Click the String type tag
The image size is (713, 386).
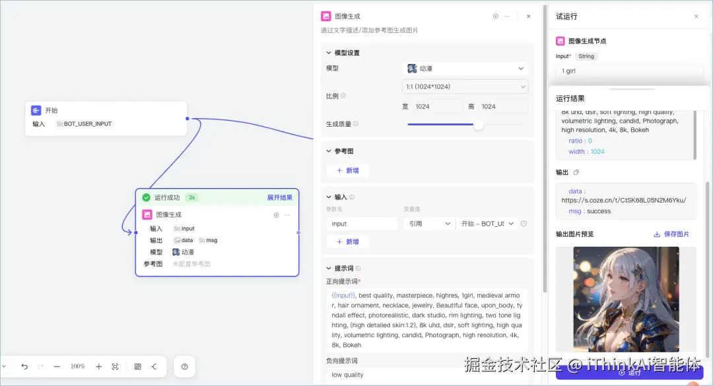click(x=586, y=56)
